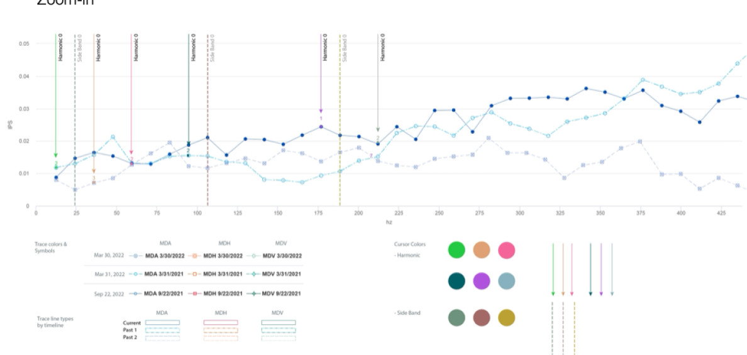Select the mustard yellow Side Band color circle
Screen dimensions: 747x355
(x=506, y=318)
